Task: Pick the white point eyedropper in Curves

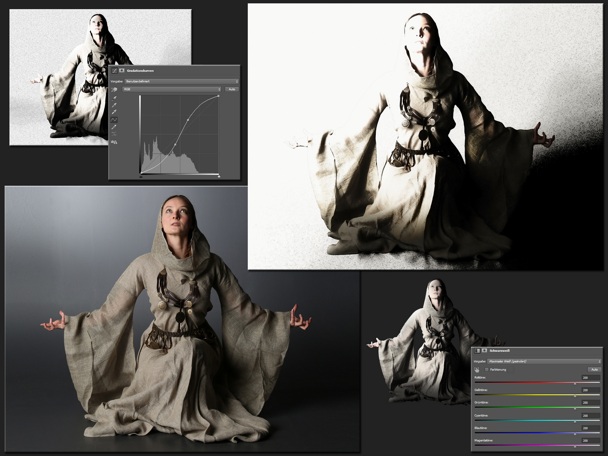Action: point(114,112)
